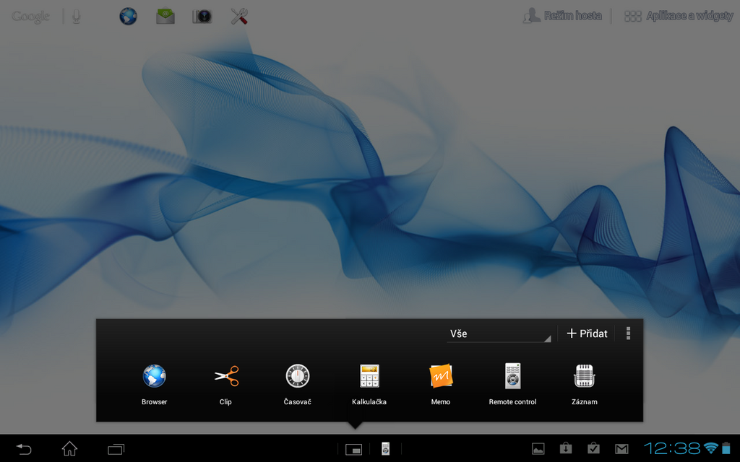
Task: Open the Vše category dropdown
Action: click(x=500, y=334)
